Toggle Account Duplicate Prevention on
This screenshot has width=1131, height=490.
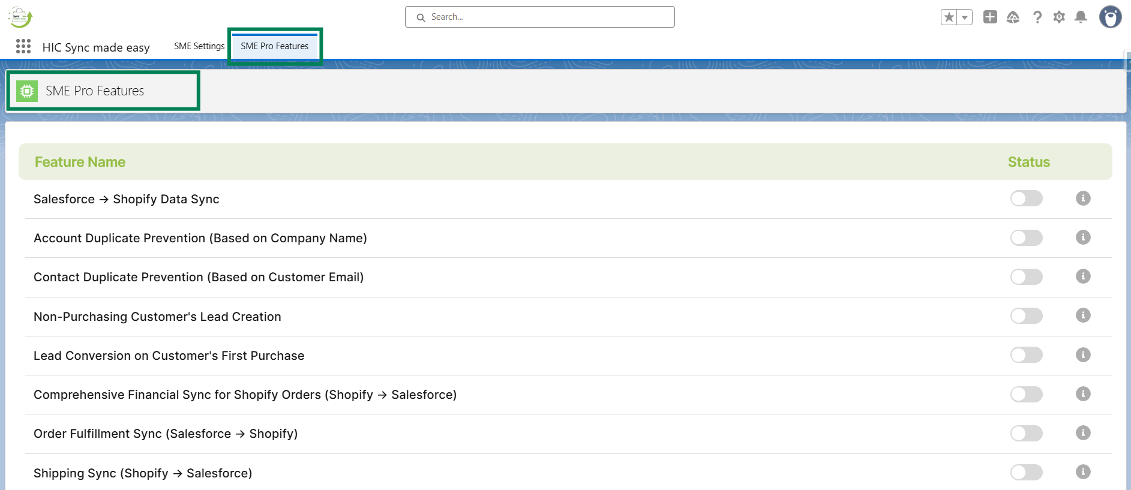point(1026,238)
